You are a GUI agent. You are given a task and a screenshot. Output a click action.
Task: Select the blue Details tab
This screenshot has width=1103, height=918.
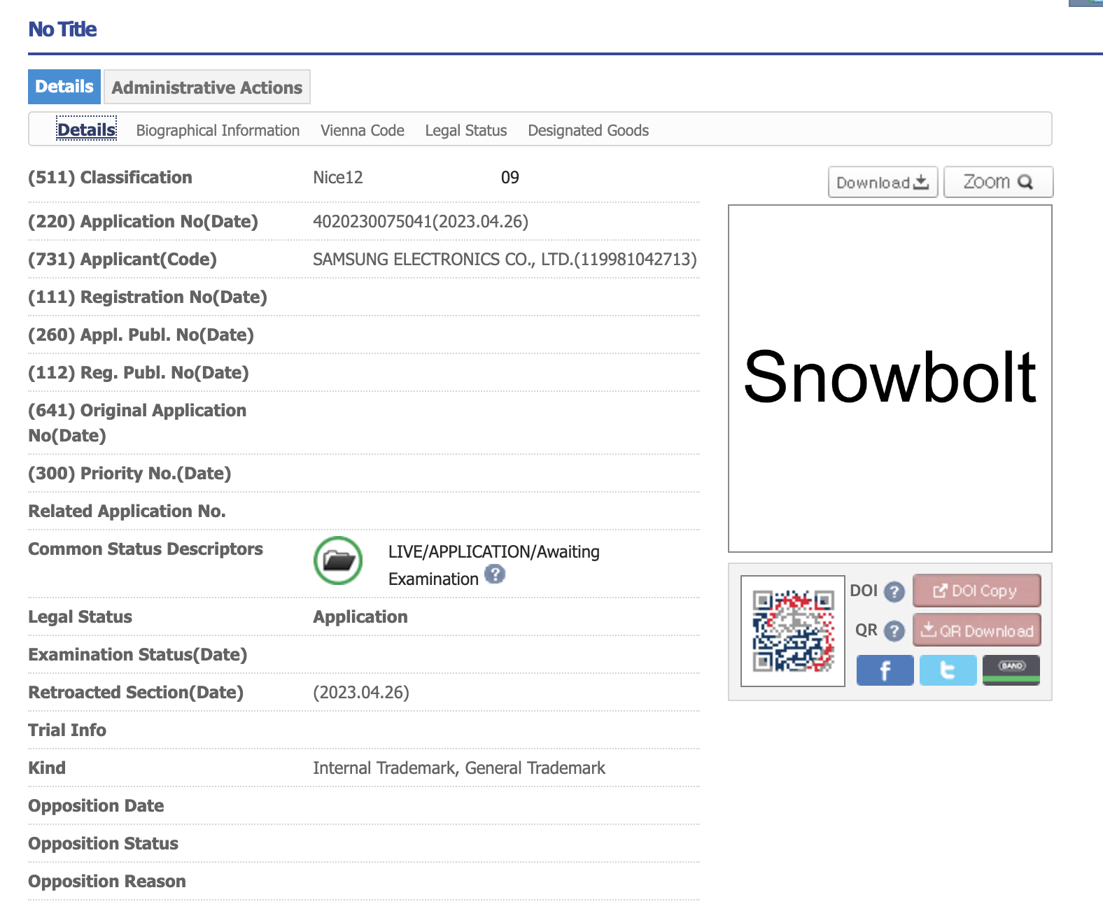[x=64, y=87]
